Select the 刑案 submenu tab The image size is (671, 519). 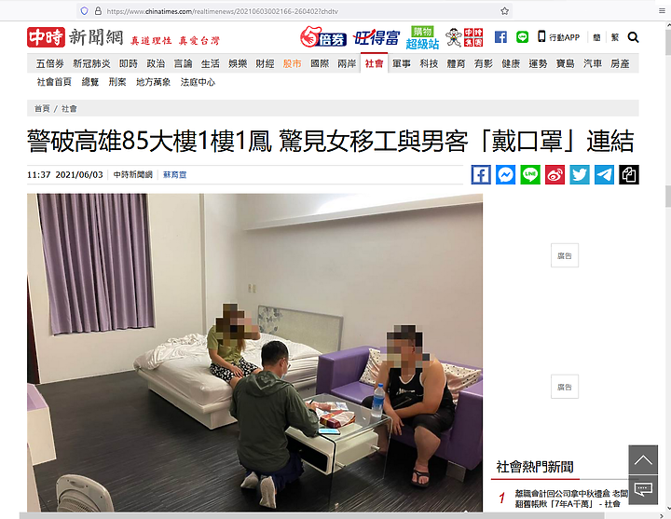click(x=117, y=82)
